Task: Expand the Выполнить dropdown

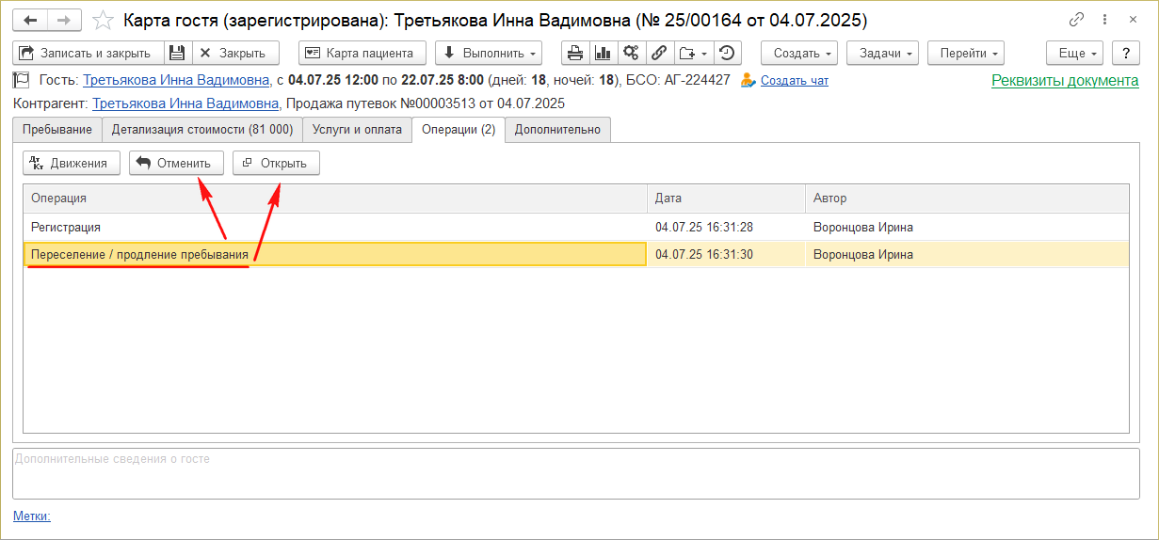Action: click(489, 54)
